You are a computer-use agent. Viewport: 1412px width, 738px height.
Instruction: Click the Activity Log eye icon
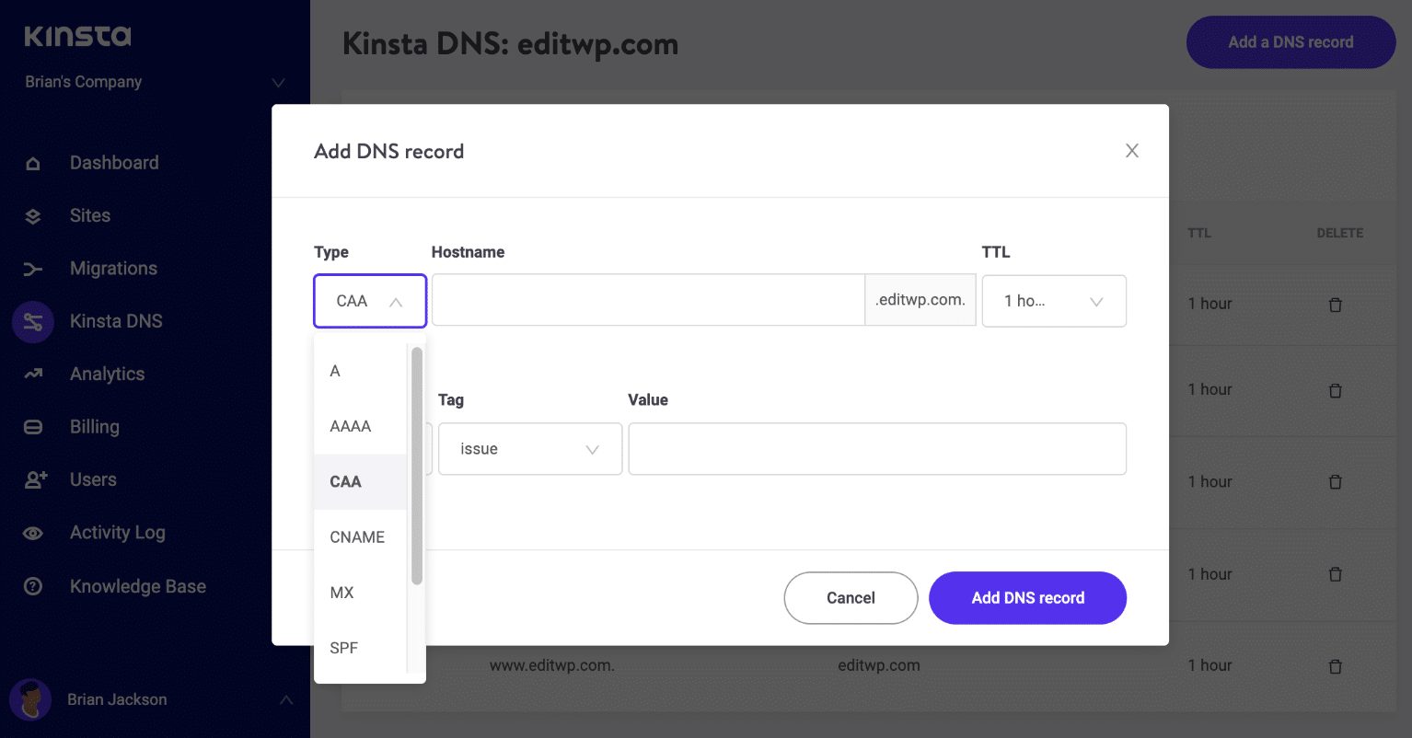(x=33, y=532)
